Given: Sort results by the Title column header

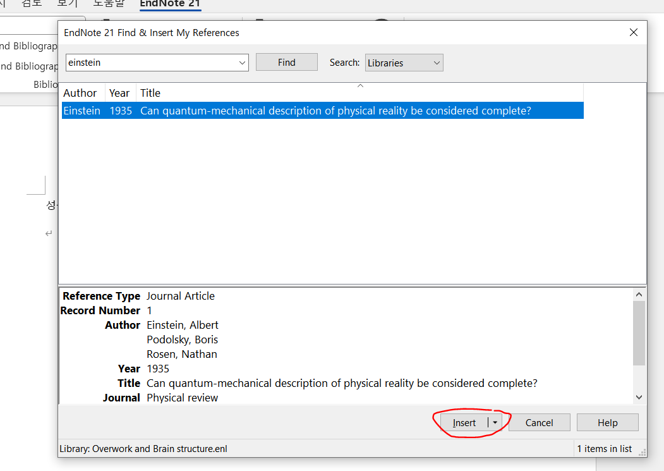Looking at the screenshot, I should 359,93.
